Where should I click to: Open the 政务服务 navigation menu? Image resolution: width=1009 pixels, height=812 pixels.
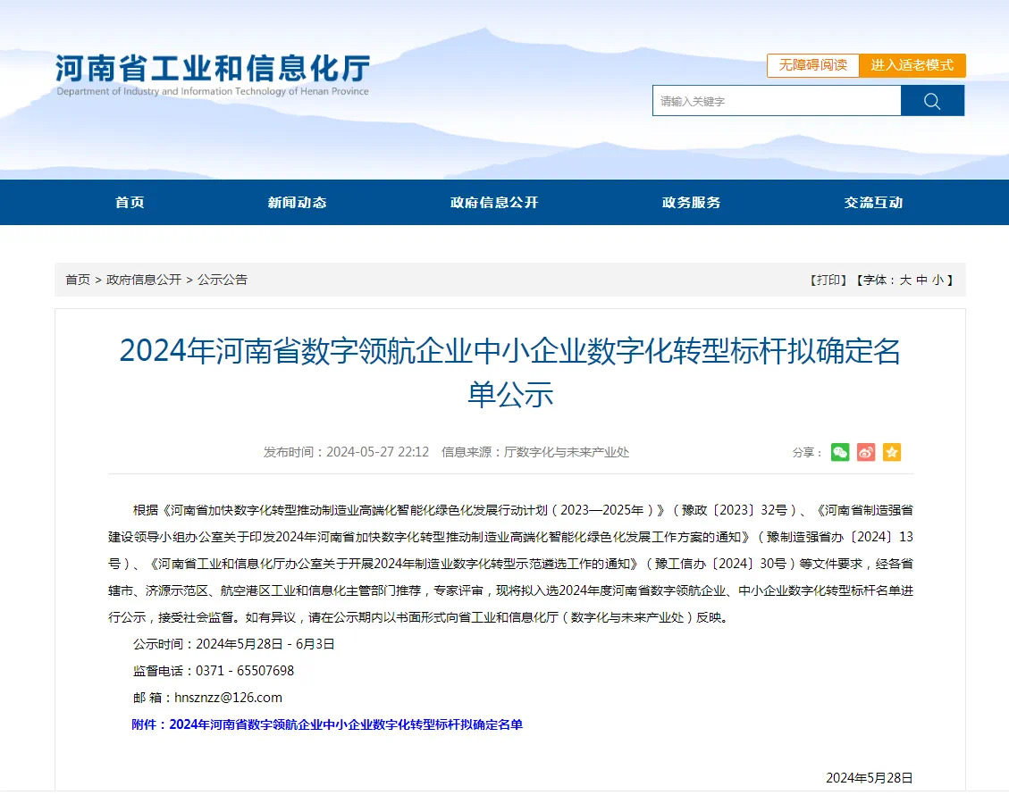[691, 203]
